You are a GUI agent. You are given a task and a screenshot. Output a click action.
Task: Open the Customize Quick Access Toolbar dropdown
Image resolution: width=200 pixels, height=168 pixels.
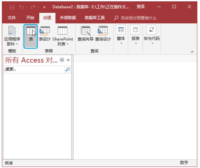pyautogui.click(x=44, y=7)
